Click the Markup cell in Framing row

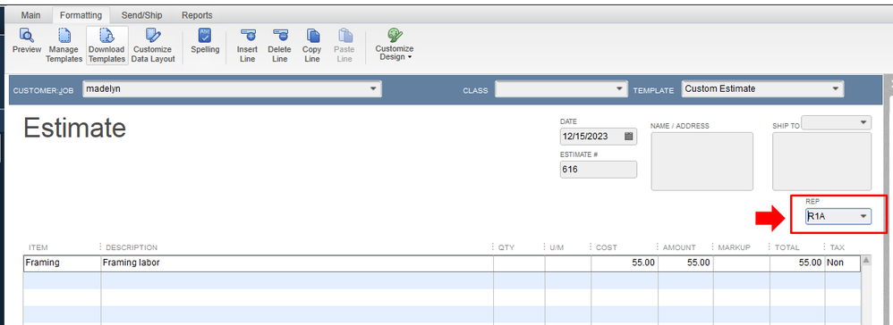[x=742, y=263]
